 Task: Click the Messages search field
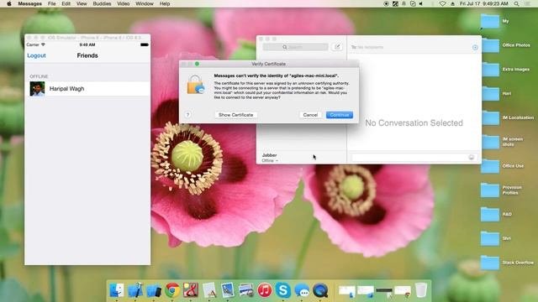coord(295,47)
